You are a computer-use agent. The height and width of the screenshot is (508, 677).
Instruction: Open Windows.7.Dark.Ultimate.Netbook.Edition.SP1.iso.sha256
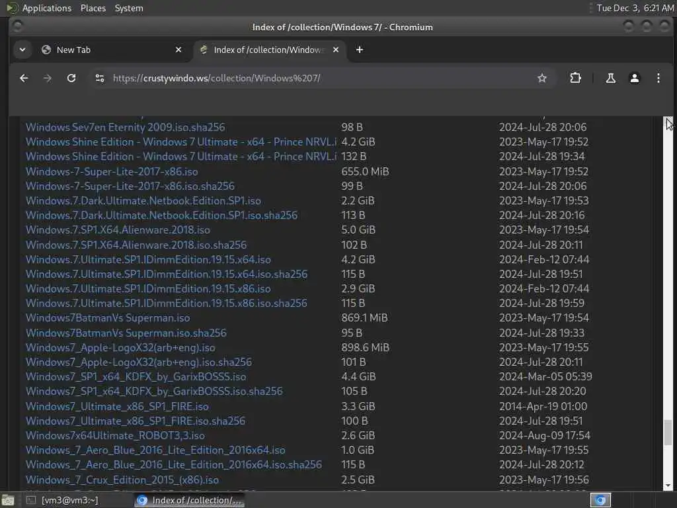[x=161, y=215]
